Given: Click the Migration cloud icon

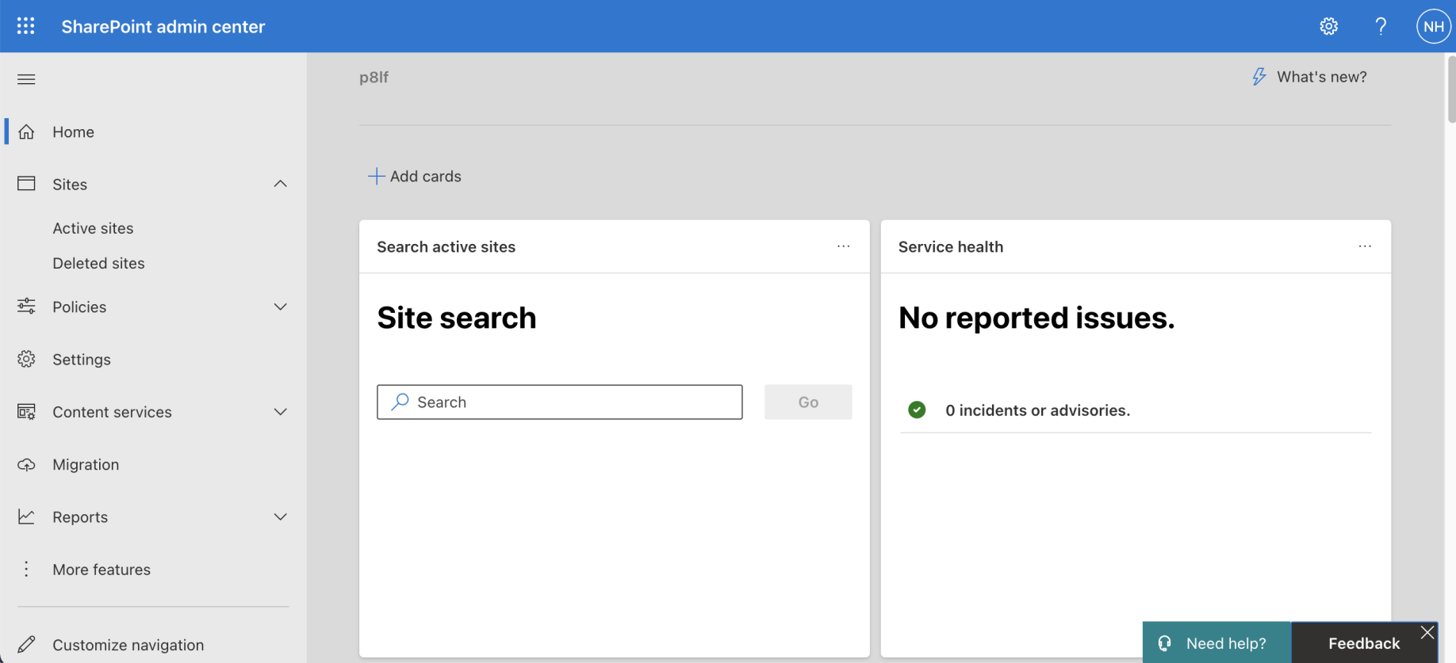Looking at the screenshot, I should click(26, 465).
